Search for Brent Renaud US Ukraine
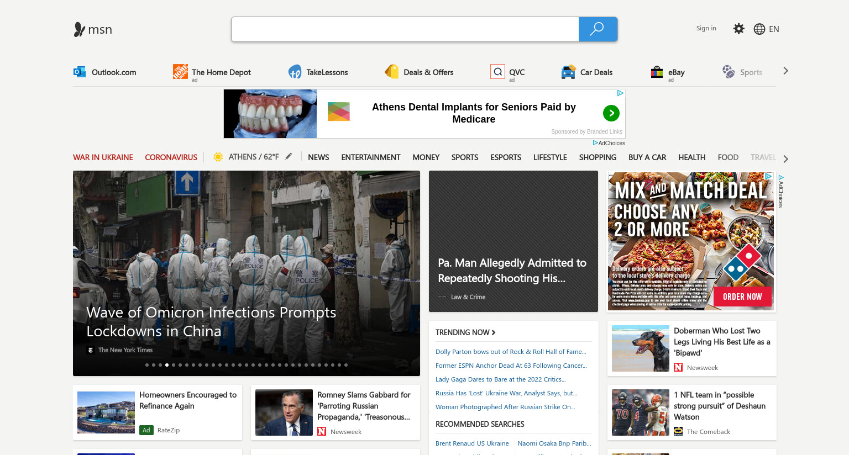Image resolution: width=849 pixels, height=455 pixels. (x=472, y=443)
